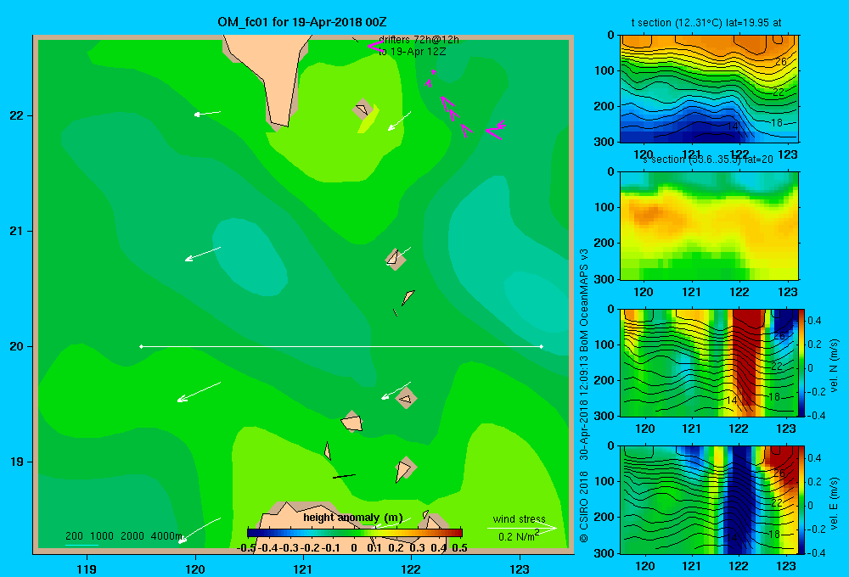Click the white wind arrow near latitude 22, longitude 120
Image resolution: width=849 pixels, height=577 pixels.
(207, 113)
